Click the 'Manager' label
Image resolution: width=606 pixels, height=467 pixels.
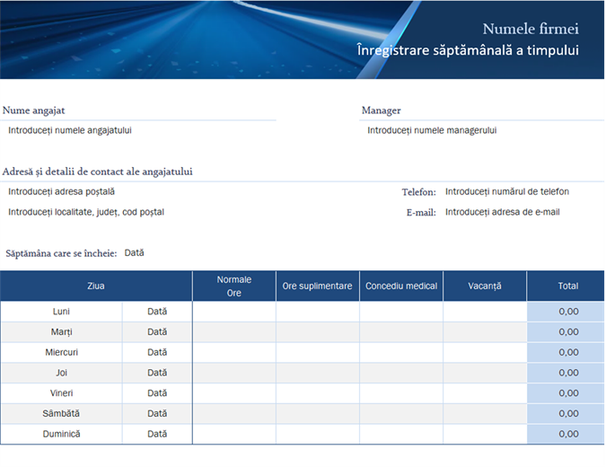(381, 110)
